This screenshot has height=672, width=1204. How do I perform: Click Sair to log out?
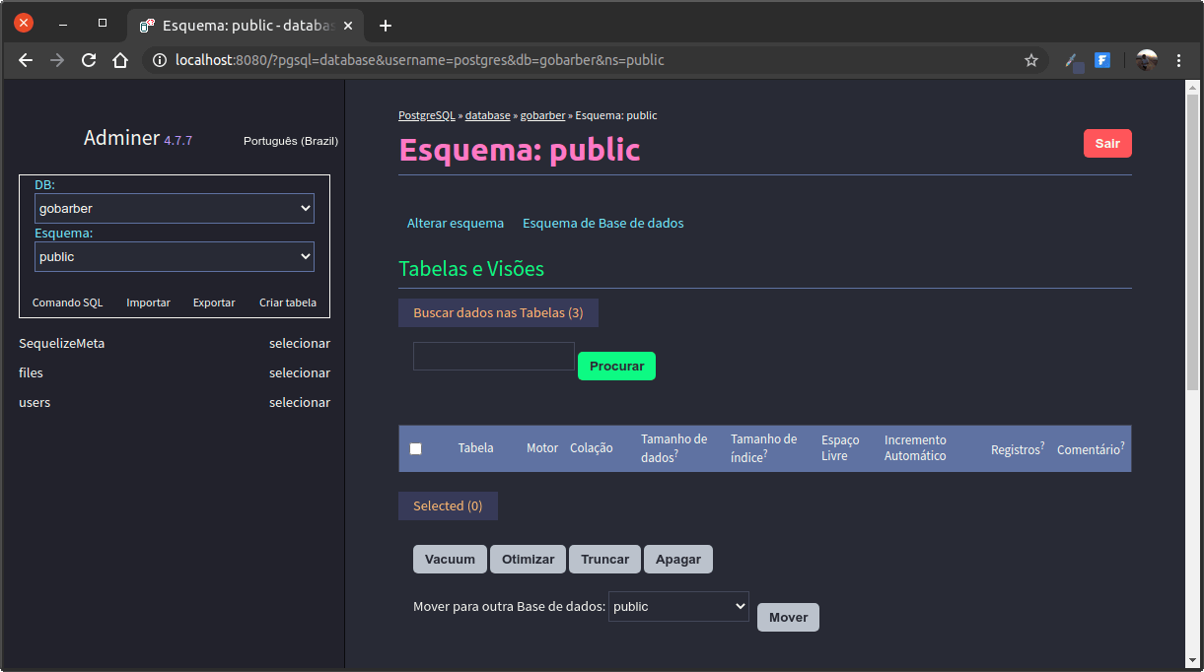[1106, 143]
